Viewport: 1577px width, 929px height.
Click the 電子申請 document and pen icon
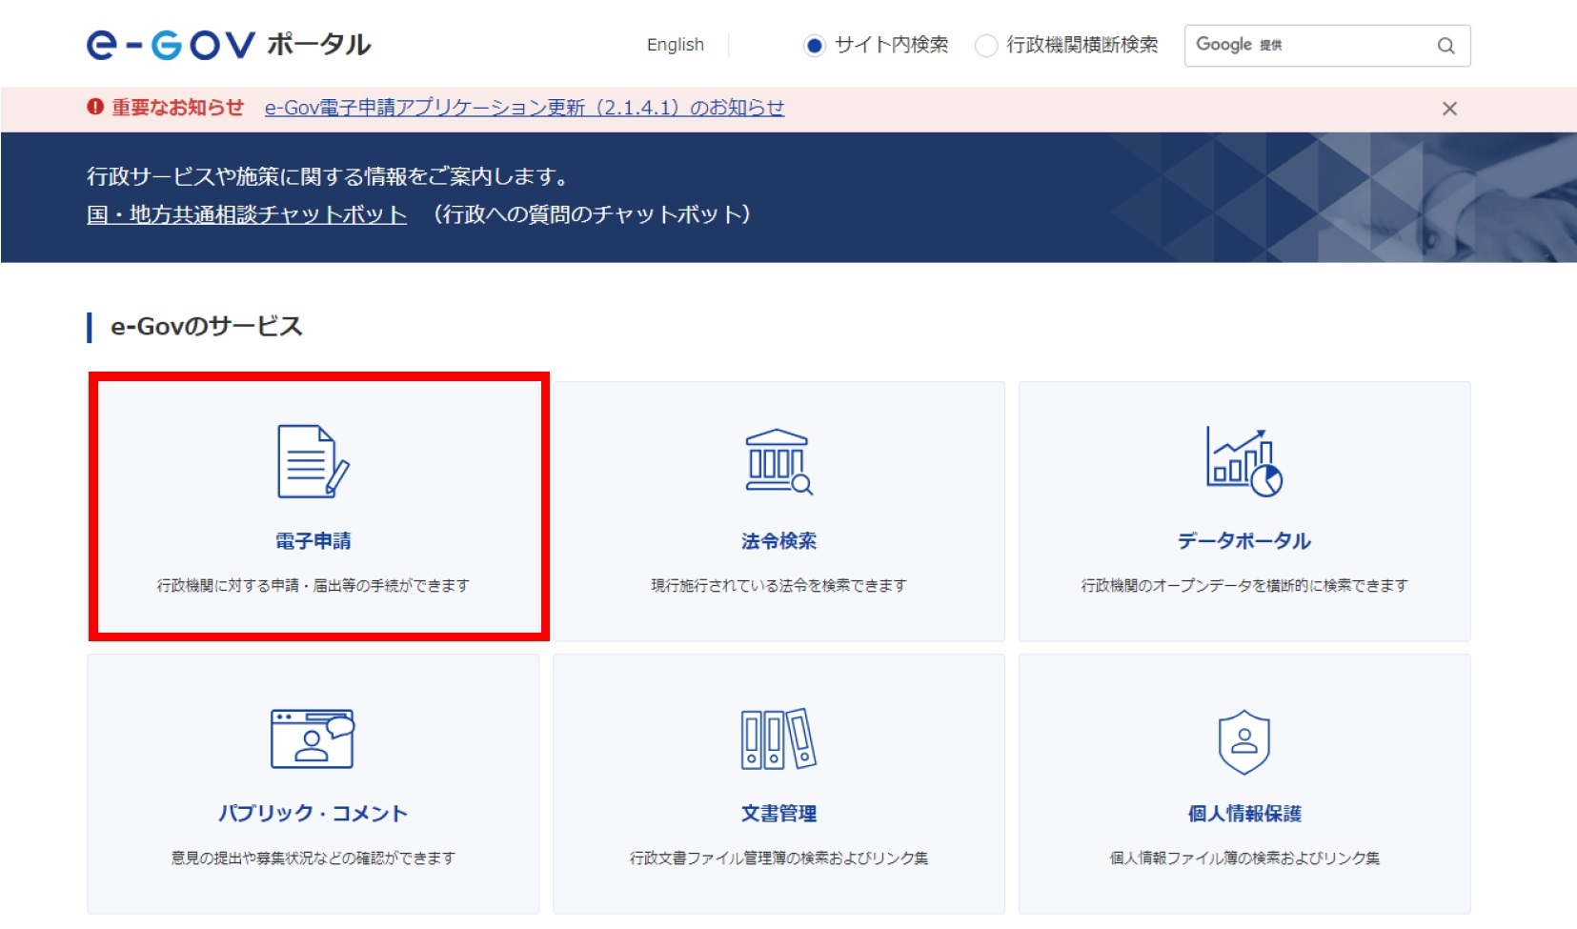[313, 461]
